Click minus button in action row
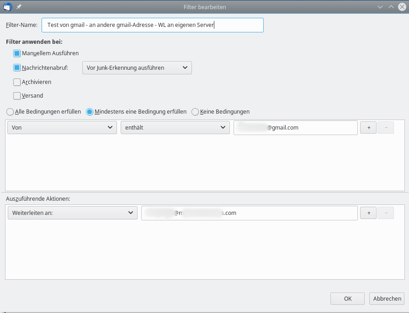Image resolution: width=409 pixels, height=313 pixels. 386,213
